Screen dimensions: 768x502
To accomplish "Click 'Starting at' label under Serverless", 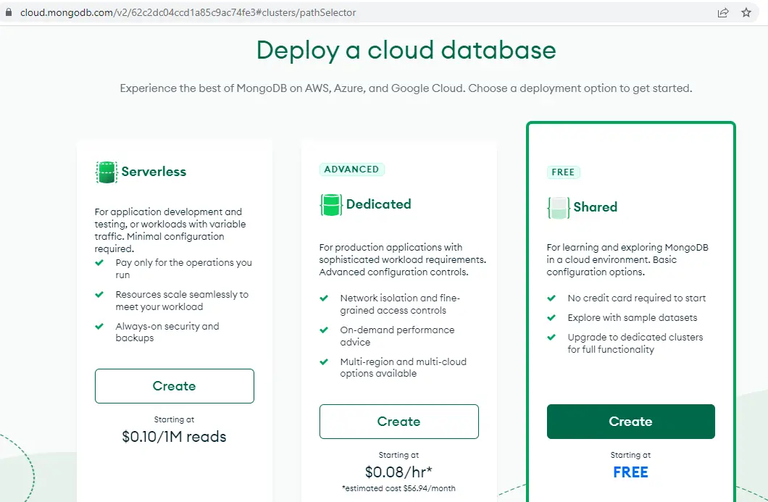I will 175,419.
